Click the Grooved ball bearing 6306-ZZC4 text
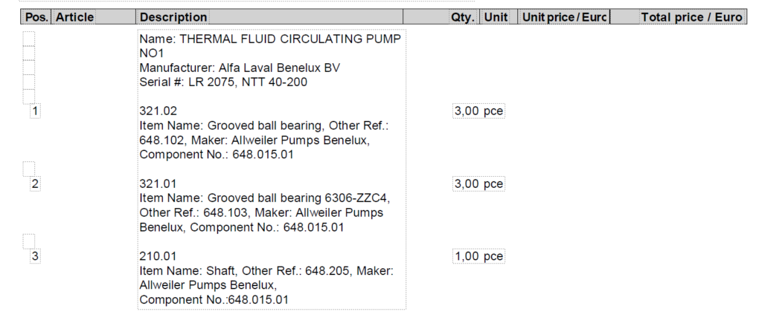The width and height of the screenshot is (762, 326). click(298, 198)
